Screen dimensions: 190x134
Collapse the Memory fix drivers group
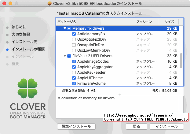(65, 28)
